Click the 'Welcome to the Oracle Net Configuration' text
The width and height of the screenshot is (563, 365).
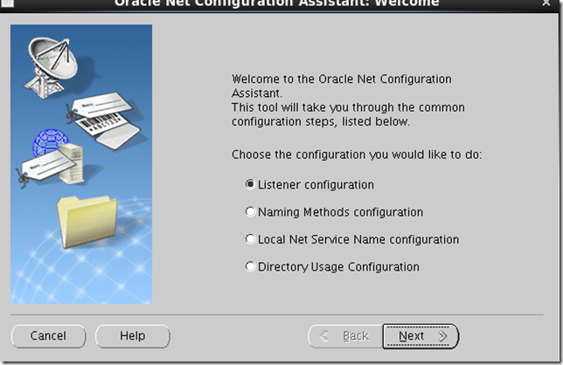coord(342,79)
